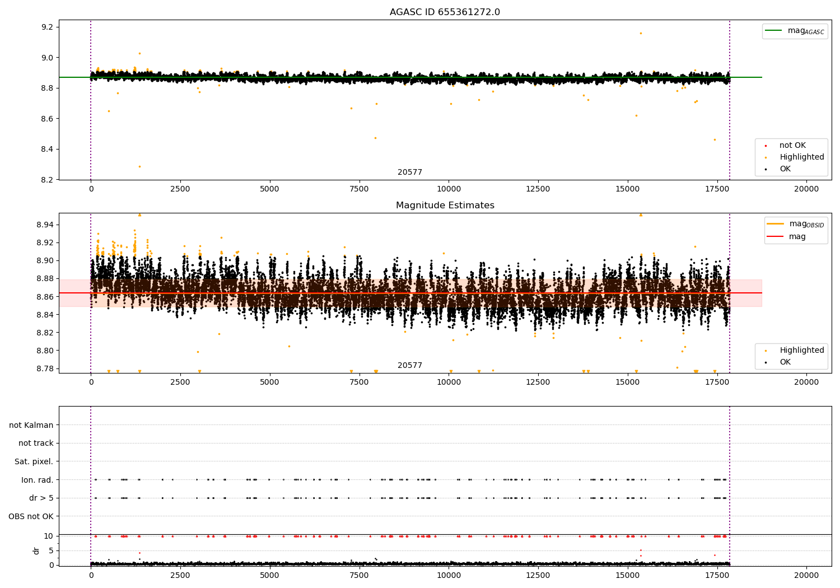Click the 8.86 y-tick of Magnitude Estimates
The height and width of the screenshot is (588, 840).
45,297
